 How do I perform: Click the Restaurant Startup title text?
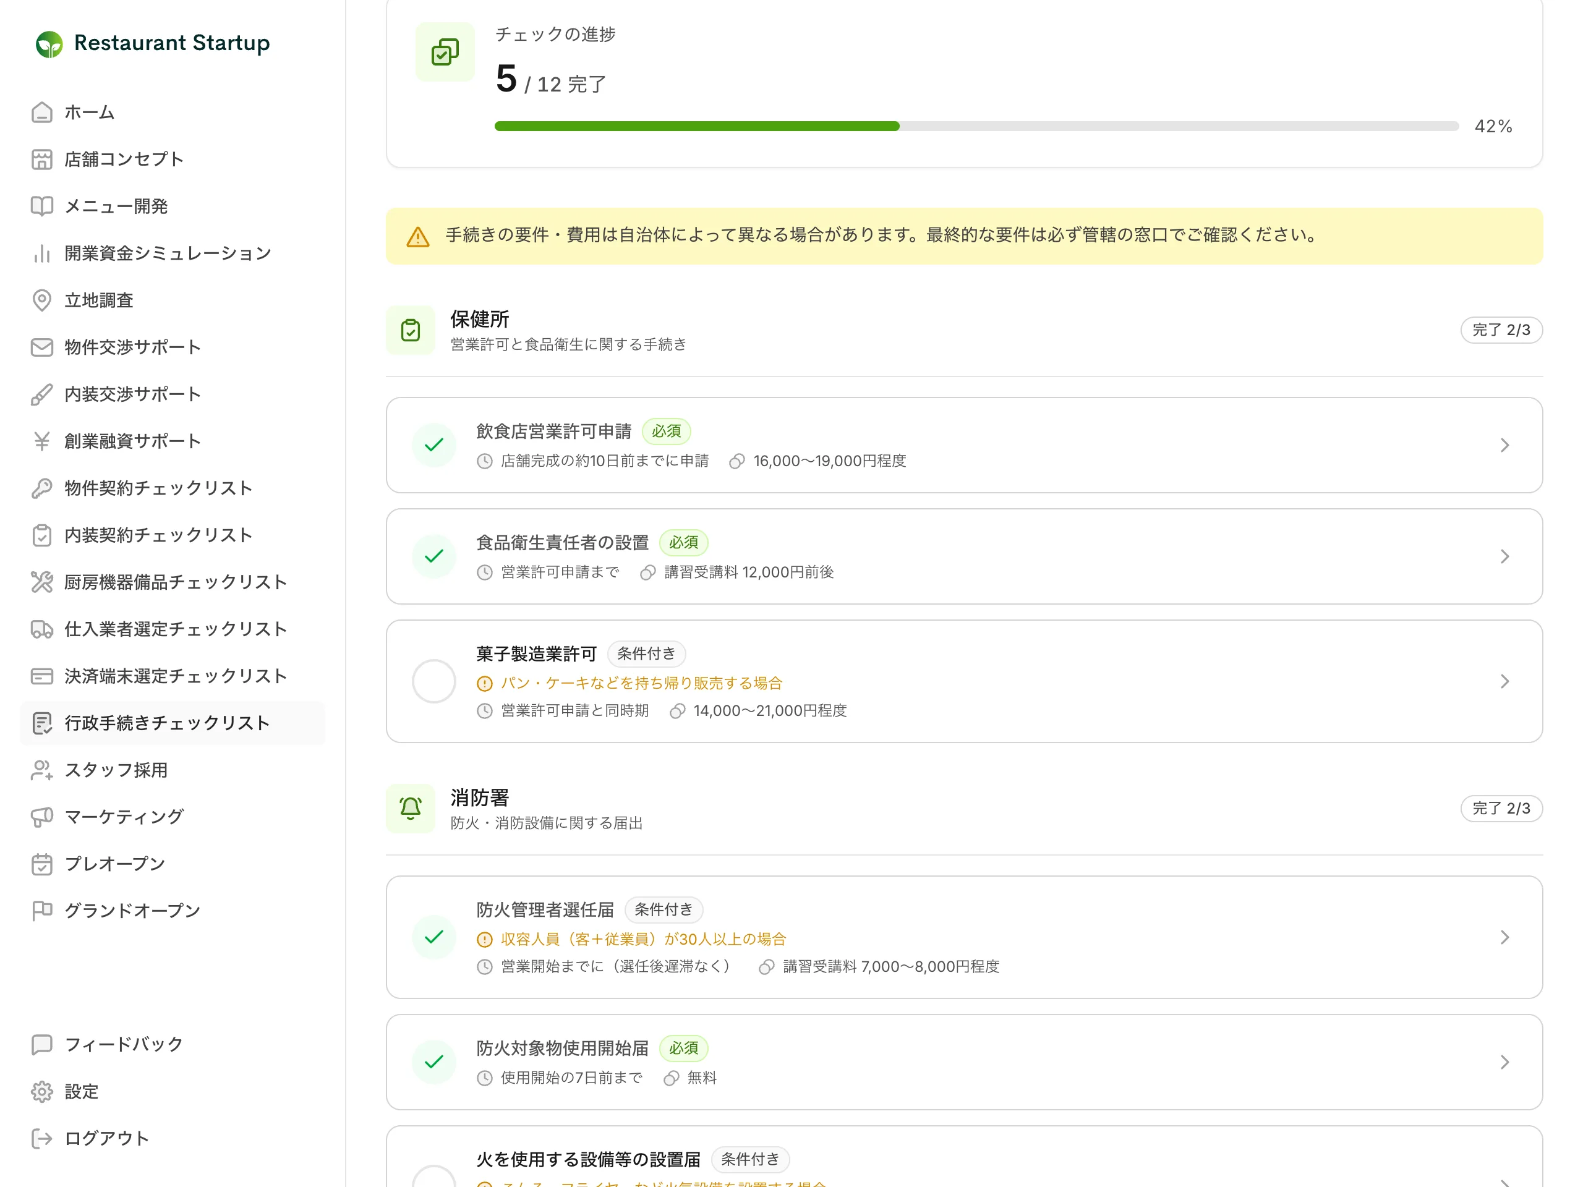(172, 43)
